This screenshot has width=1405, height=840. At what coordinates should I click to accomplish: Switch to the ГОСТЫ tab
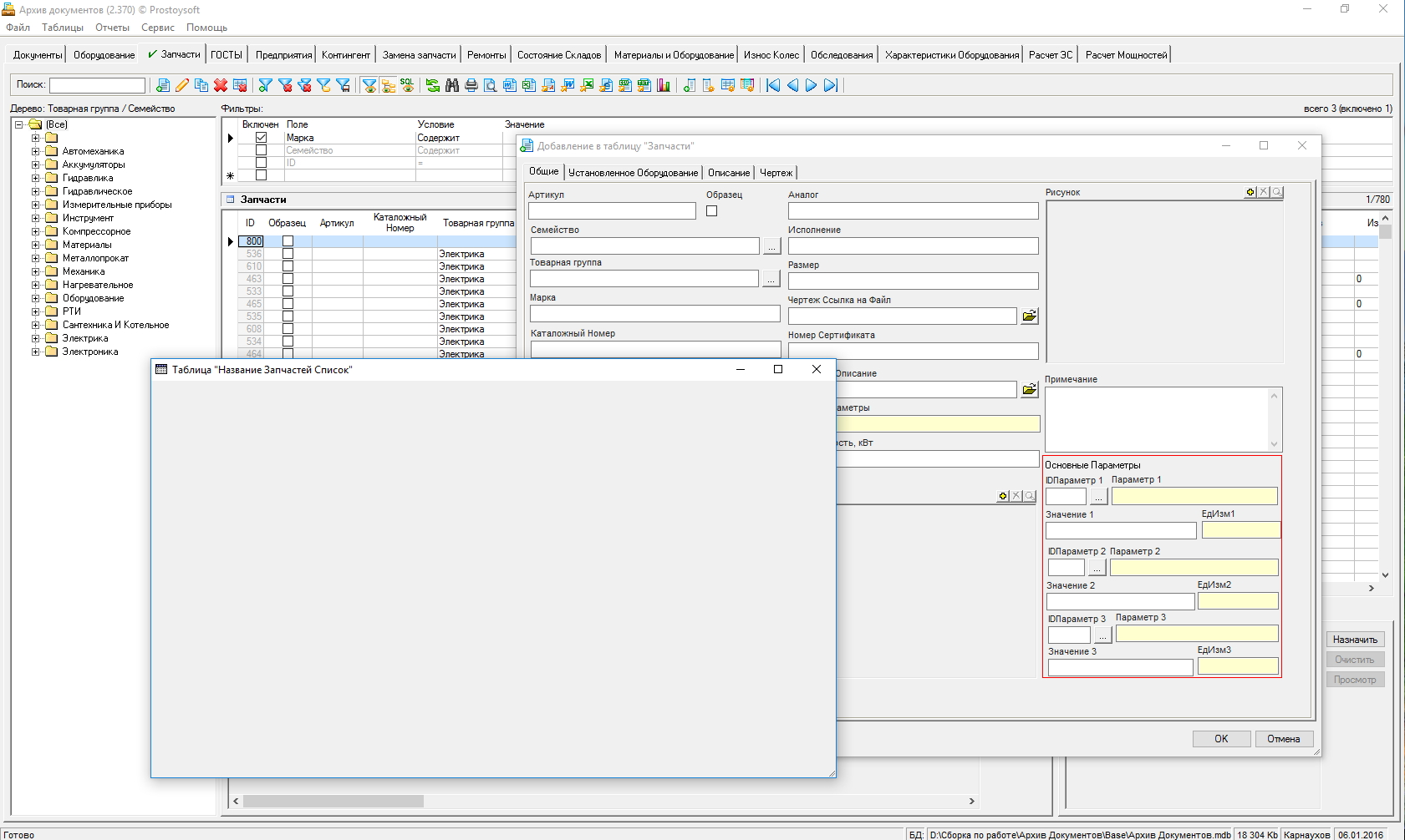(227, 54)
